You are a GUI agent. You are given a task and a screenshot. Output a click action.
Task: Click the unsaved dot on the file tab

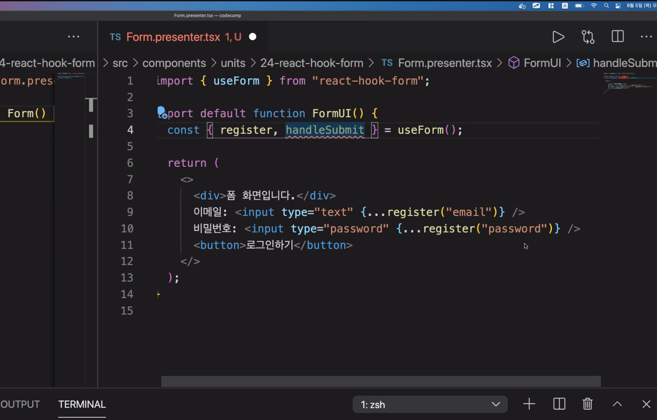point(253,37)
